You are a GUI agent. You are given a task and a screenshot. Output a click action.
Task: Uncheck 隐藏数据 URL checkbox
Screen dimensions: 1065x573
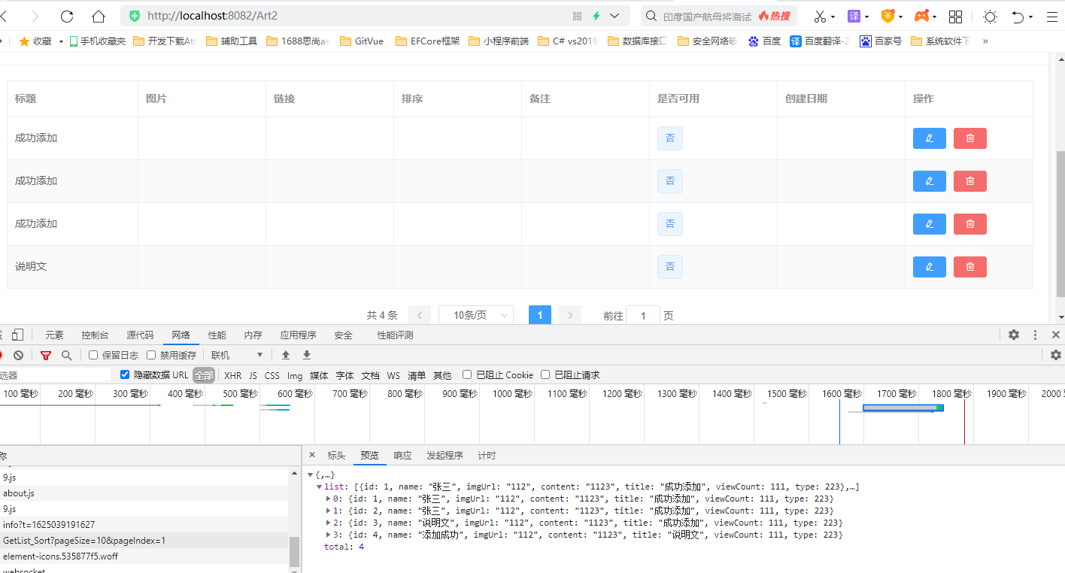pyautogui.click(x=125, y=374)
